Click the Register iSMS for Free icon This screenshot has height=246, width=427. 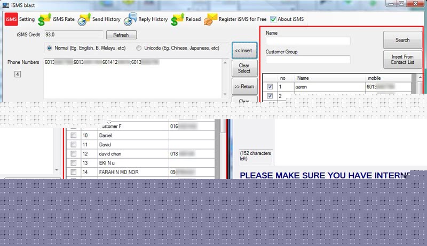(210, 20)
